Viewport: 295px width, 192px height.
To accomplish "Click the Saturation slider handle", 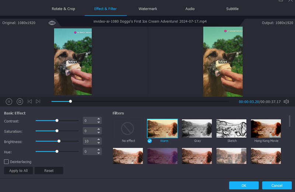I will click(57, 131).
